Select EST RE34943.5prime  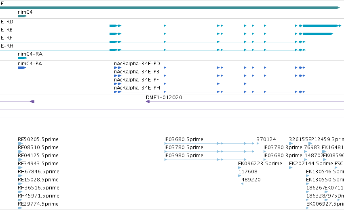click(38, 164)
